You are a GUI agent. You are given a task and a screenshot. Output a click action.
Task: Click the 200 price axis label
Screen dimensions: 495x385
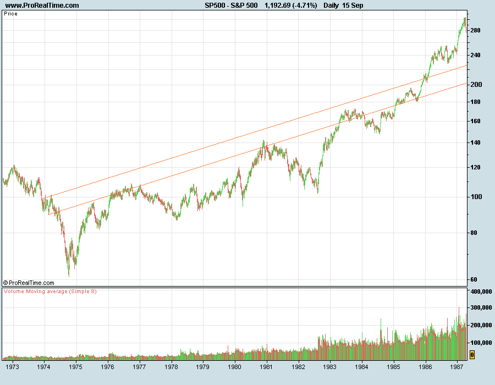[476, 84]
